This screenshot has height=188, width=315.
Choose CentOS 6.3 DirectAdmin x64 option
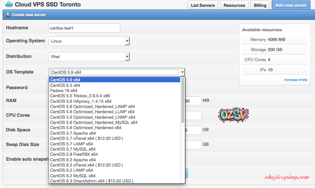pos(92,181)
